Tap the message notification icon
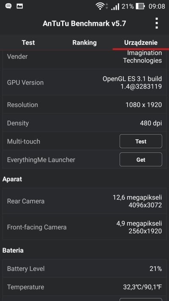The height and width of the screenshot is (301, 169). (x=8, y=6)
